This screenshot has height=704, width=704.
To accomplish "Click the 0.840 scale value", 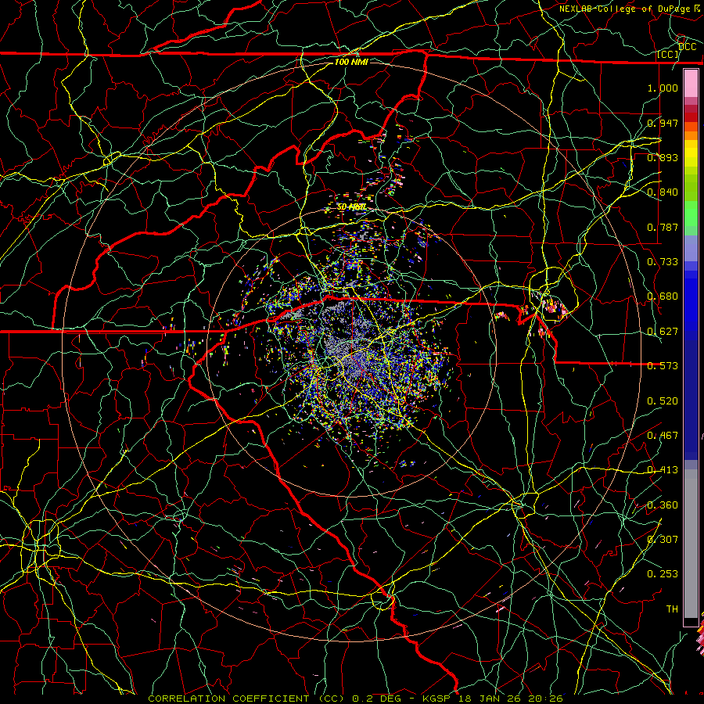I will tap(663, 192).
